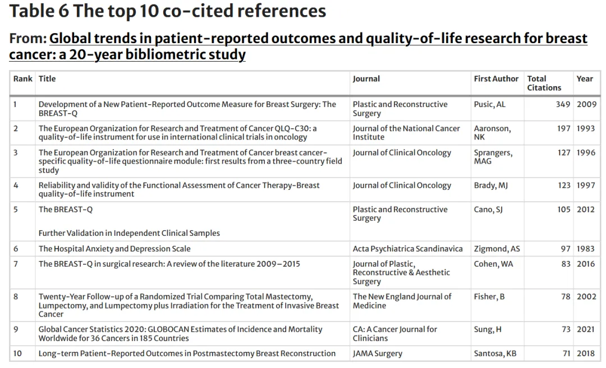Click the year '2021'
The height and width of the screenshot is (368, 606).
[585, 329]
